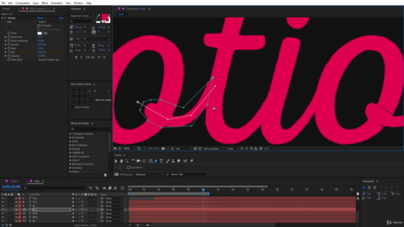Switch to the Project panel tab

point(6,9)
